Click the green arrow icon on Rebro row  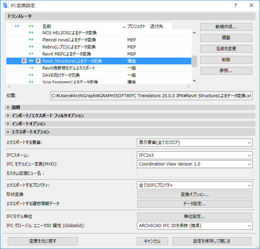click(x=31, y=47)
